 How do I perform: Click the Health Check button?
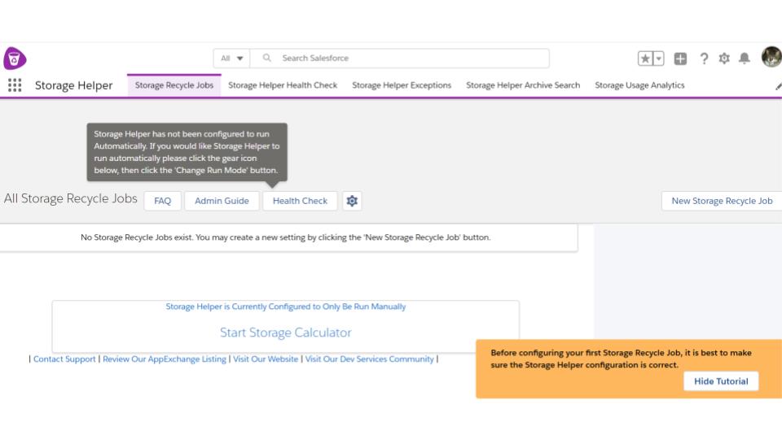301,201
